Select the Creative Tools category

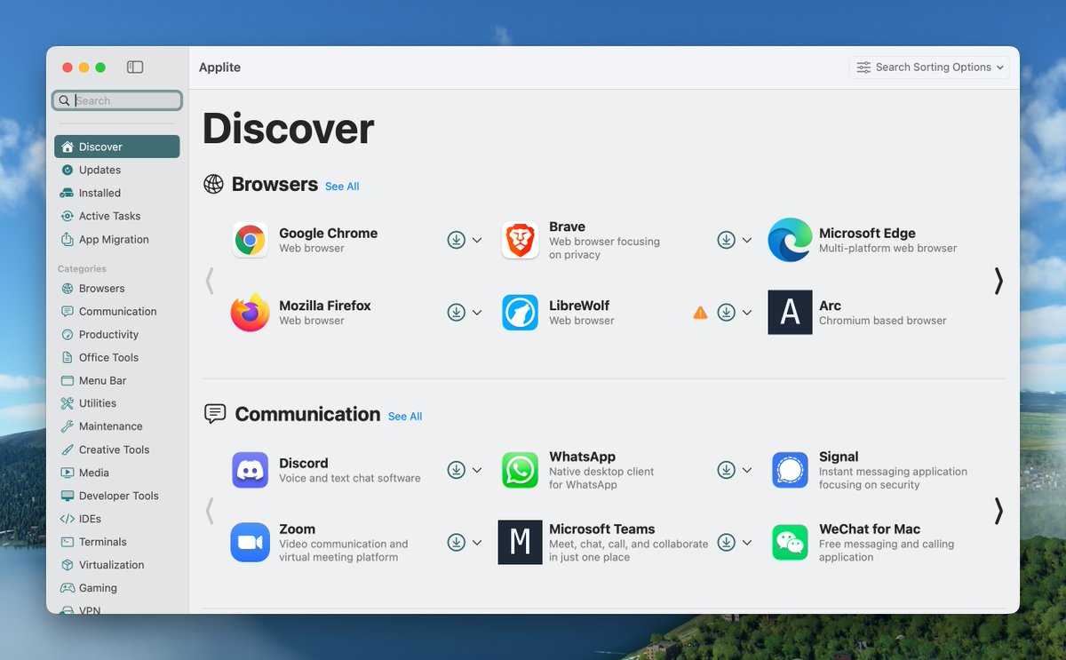(x=117, y=449)
